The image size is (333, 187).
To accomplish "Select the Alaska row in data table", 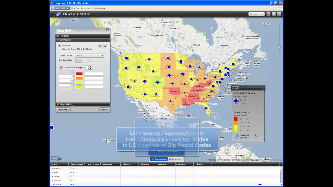I will pos(165,172).
